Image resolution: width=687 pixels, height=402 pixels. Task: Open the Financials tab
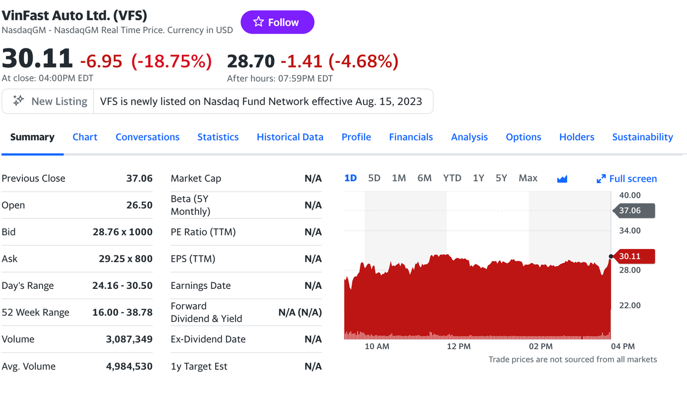click(411, 137)
